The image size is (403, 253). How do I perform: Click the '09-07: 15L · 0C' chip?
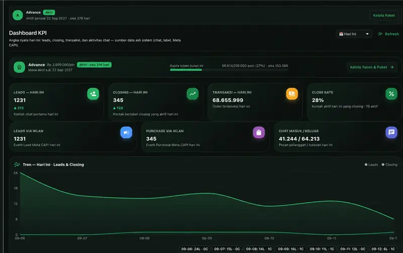(227, 249)
